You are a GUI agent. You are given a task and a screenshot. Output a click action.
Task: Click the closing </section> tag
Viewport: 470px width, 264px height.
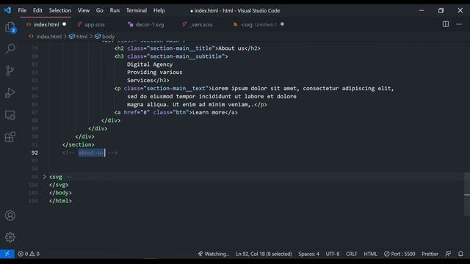pyautogui.click(x=79, y=144)
